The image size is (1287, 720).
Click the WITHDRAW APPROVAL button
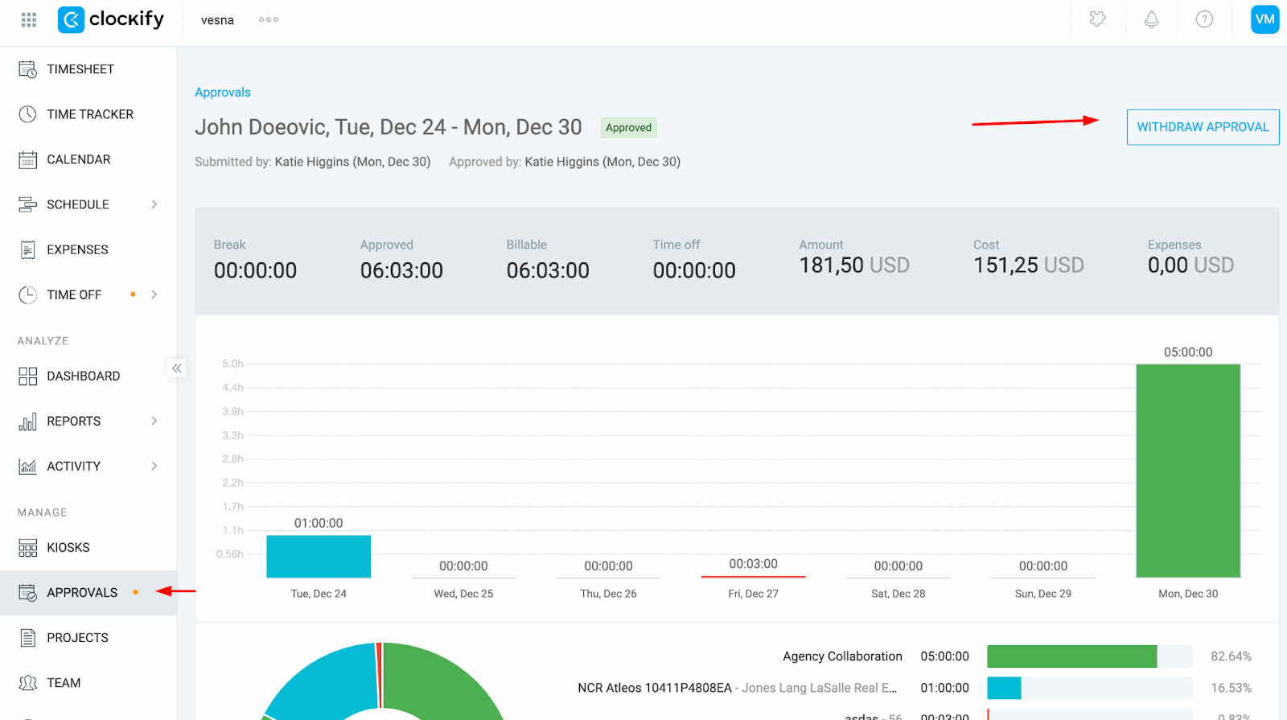point(1203,127)
